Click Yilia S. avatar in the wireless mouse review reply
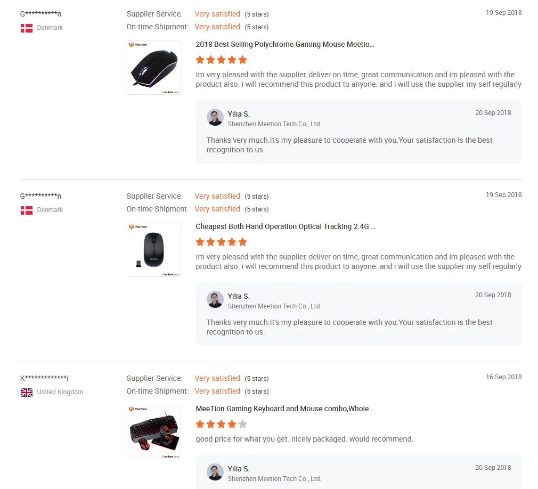This screenshot has height=489, width=538. pos(215,299)
